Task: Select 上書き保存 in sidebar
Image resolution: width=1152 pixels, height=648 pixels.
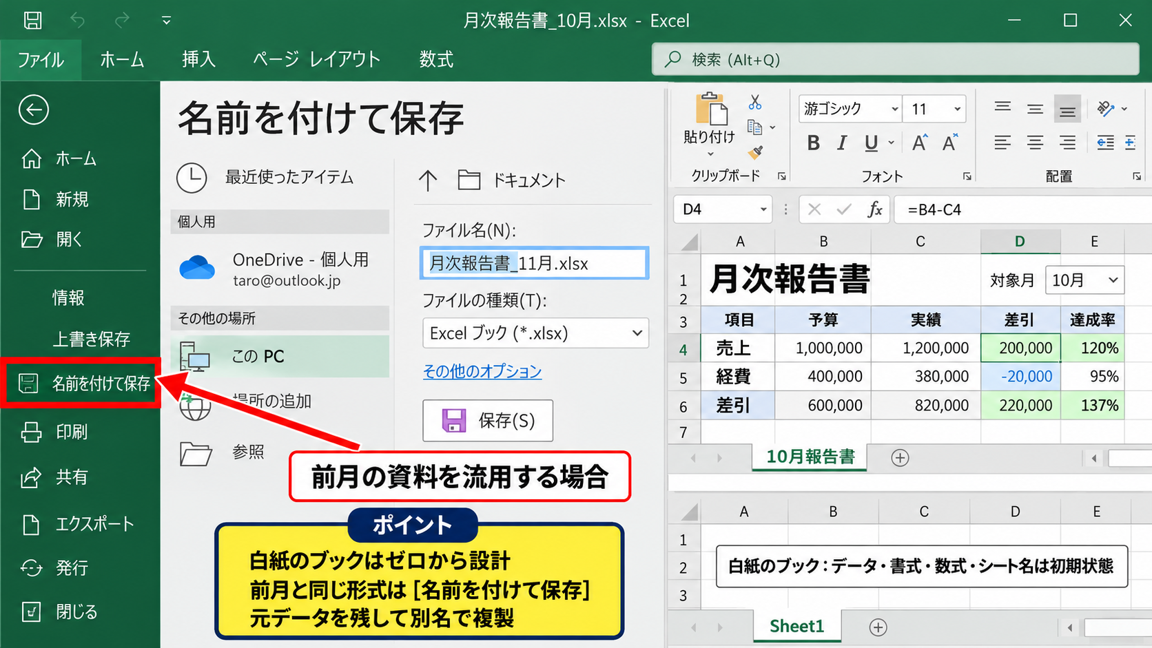Action: point(92,339)
